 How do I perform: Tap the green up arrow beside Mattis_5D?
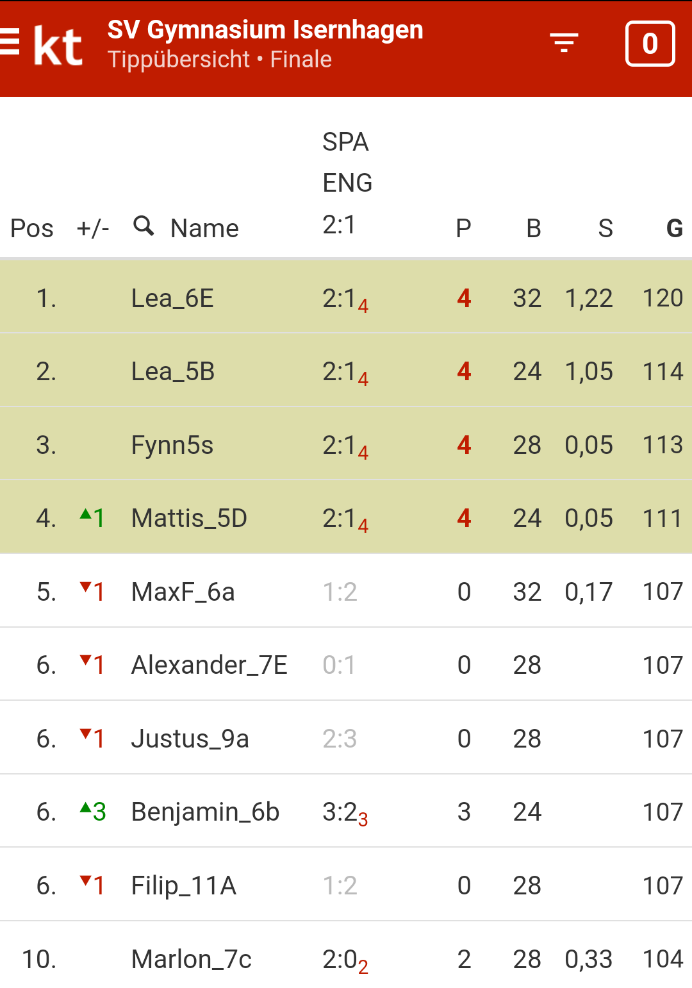85,514
